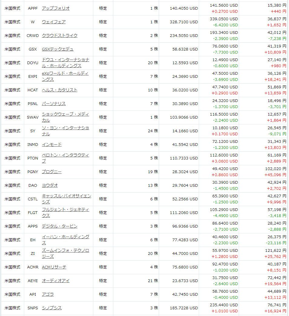
Task: Click acquisition price 140.4050 USD
Action: [184, 8]
